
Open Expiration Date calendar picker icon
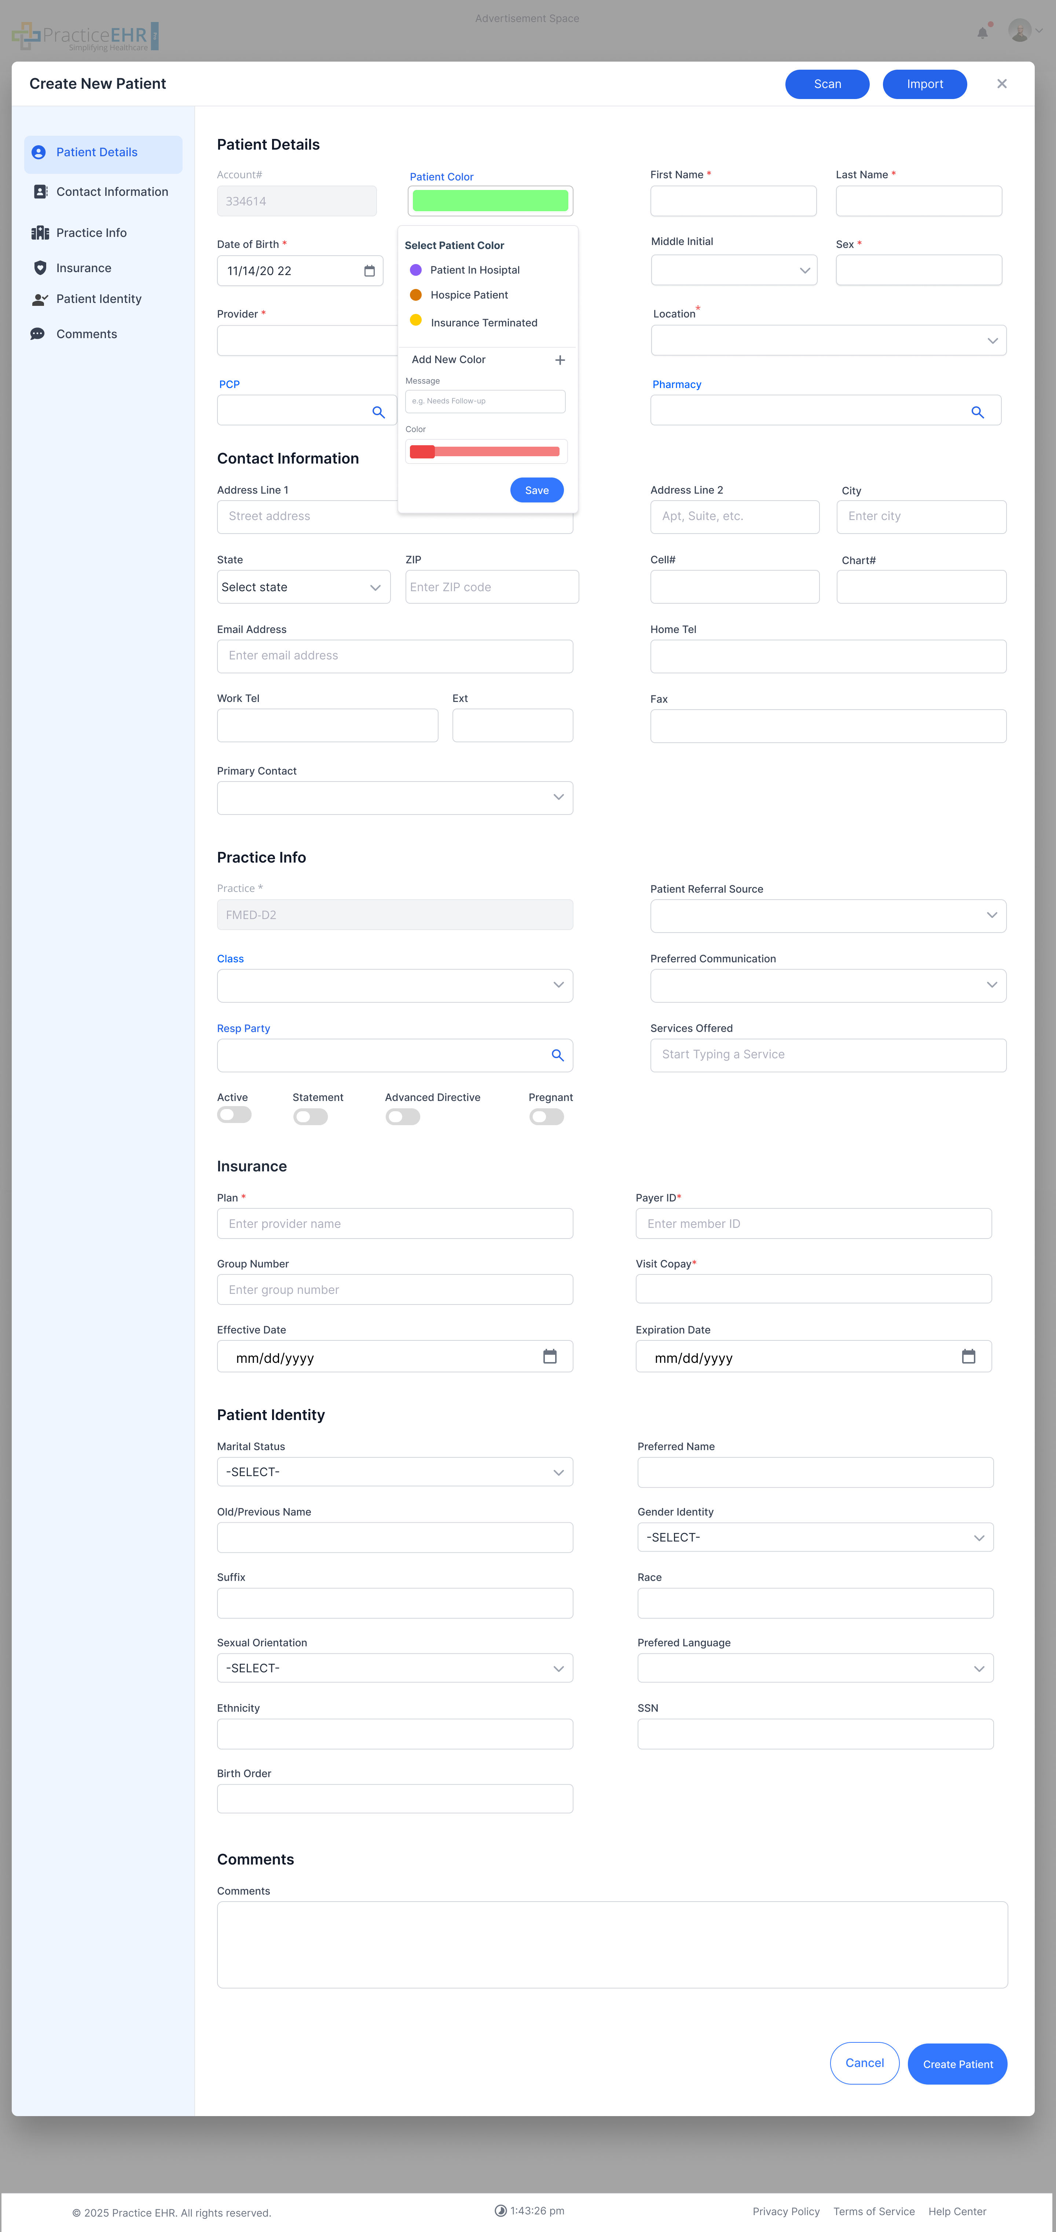pos(968,1356)
